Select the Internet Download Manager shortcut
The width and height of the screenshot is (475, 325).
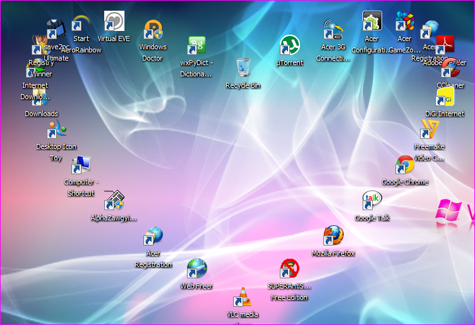click(x=35, y=68)
